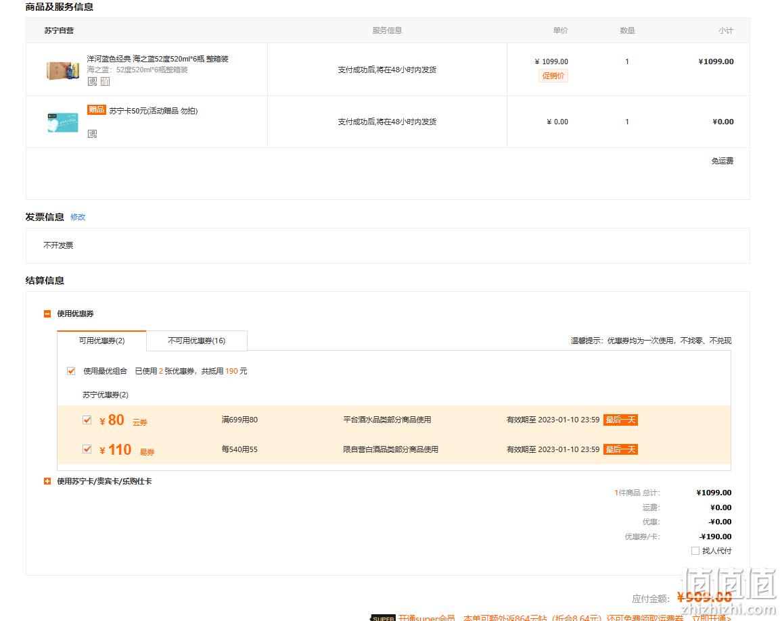Click the 不开发票 invoice text

(x=58, y=245)
